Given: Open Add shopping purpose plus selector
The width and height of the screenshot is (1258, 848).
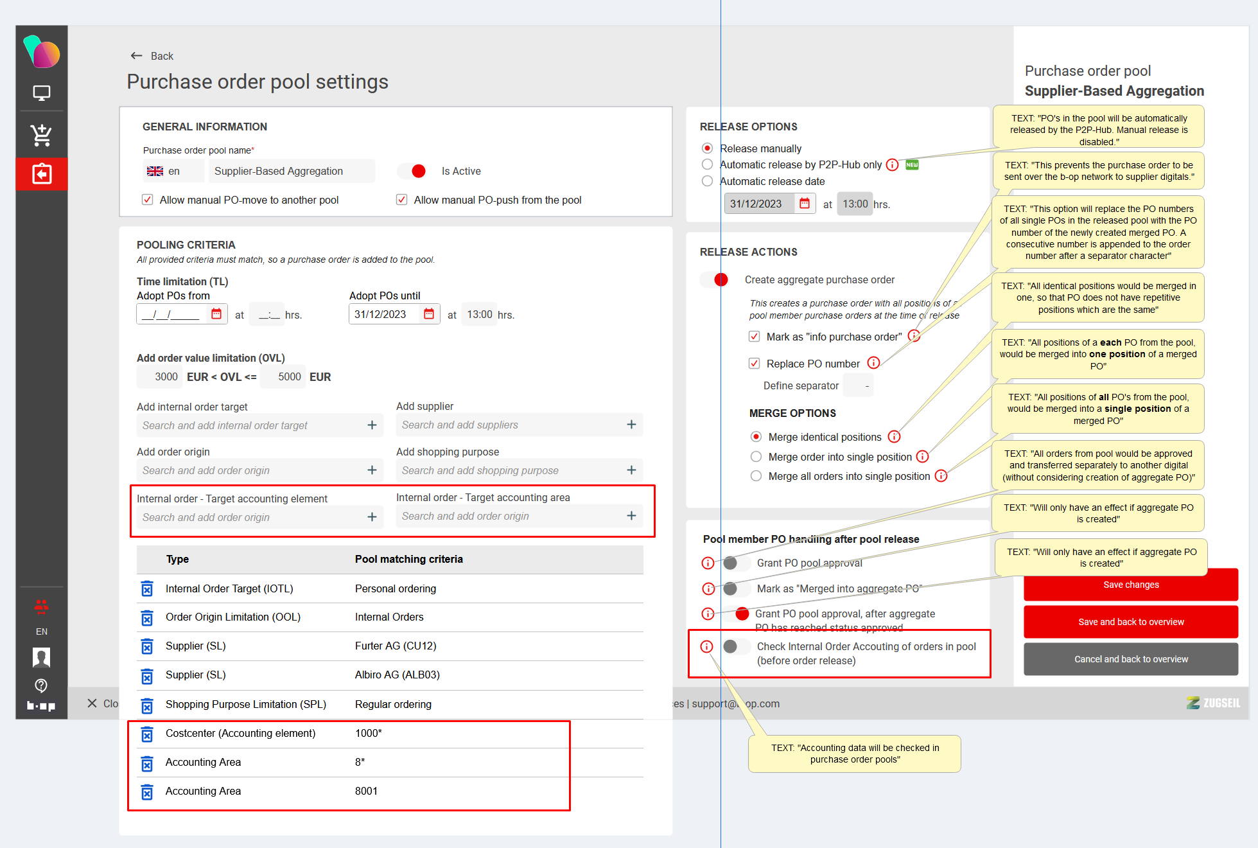Looking at the screenshot, I should tap(631, 470).
